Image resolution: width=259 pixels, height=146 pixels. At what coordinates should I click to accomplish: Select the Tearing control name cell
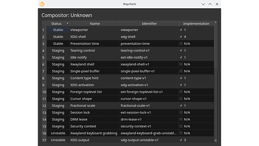tap(82, 51)
